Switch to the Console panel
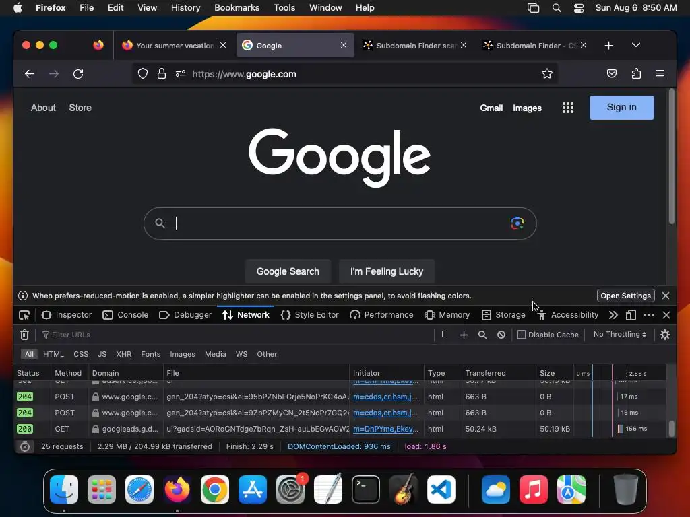Screen dimensions: 690x517 pos(125,315)
